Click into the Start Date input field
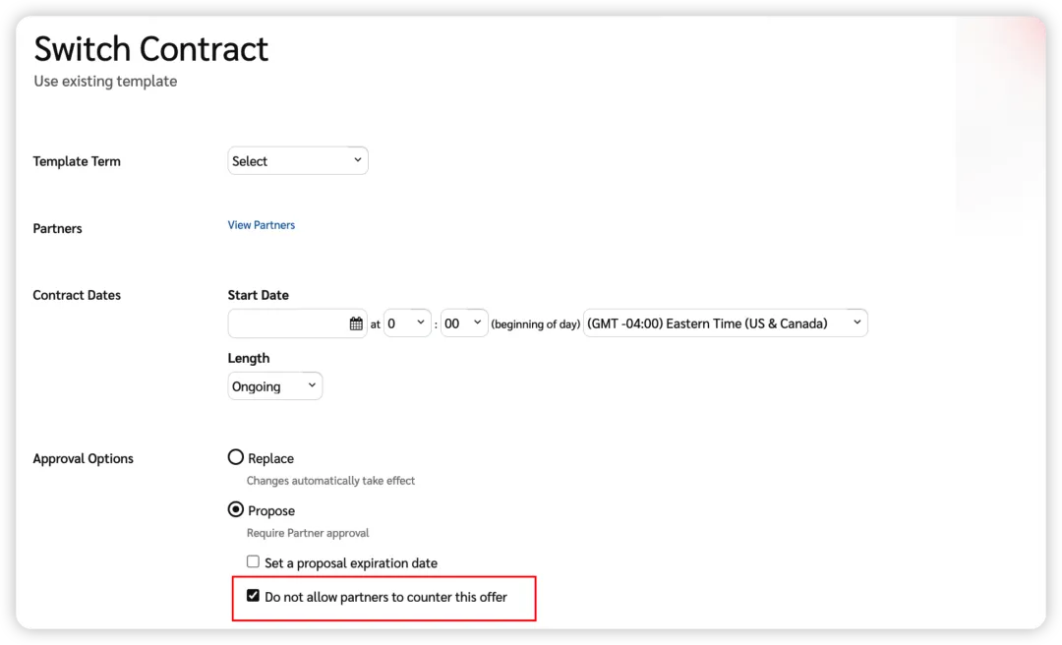This screenshot has height=645, width=1062. [x=287, y=323]
